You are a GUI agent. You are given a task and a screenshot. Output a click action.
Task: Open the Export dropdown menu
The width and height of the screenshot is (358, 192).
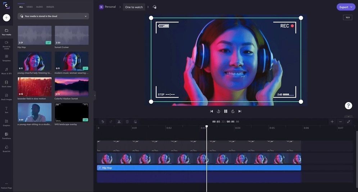tap(346, 7)
